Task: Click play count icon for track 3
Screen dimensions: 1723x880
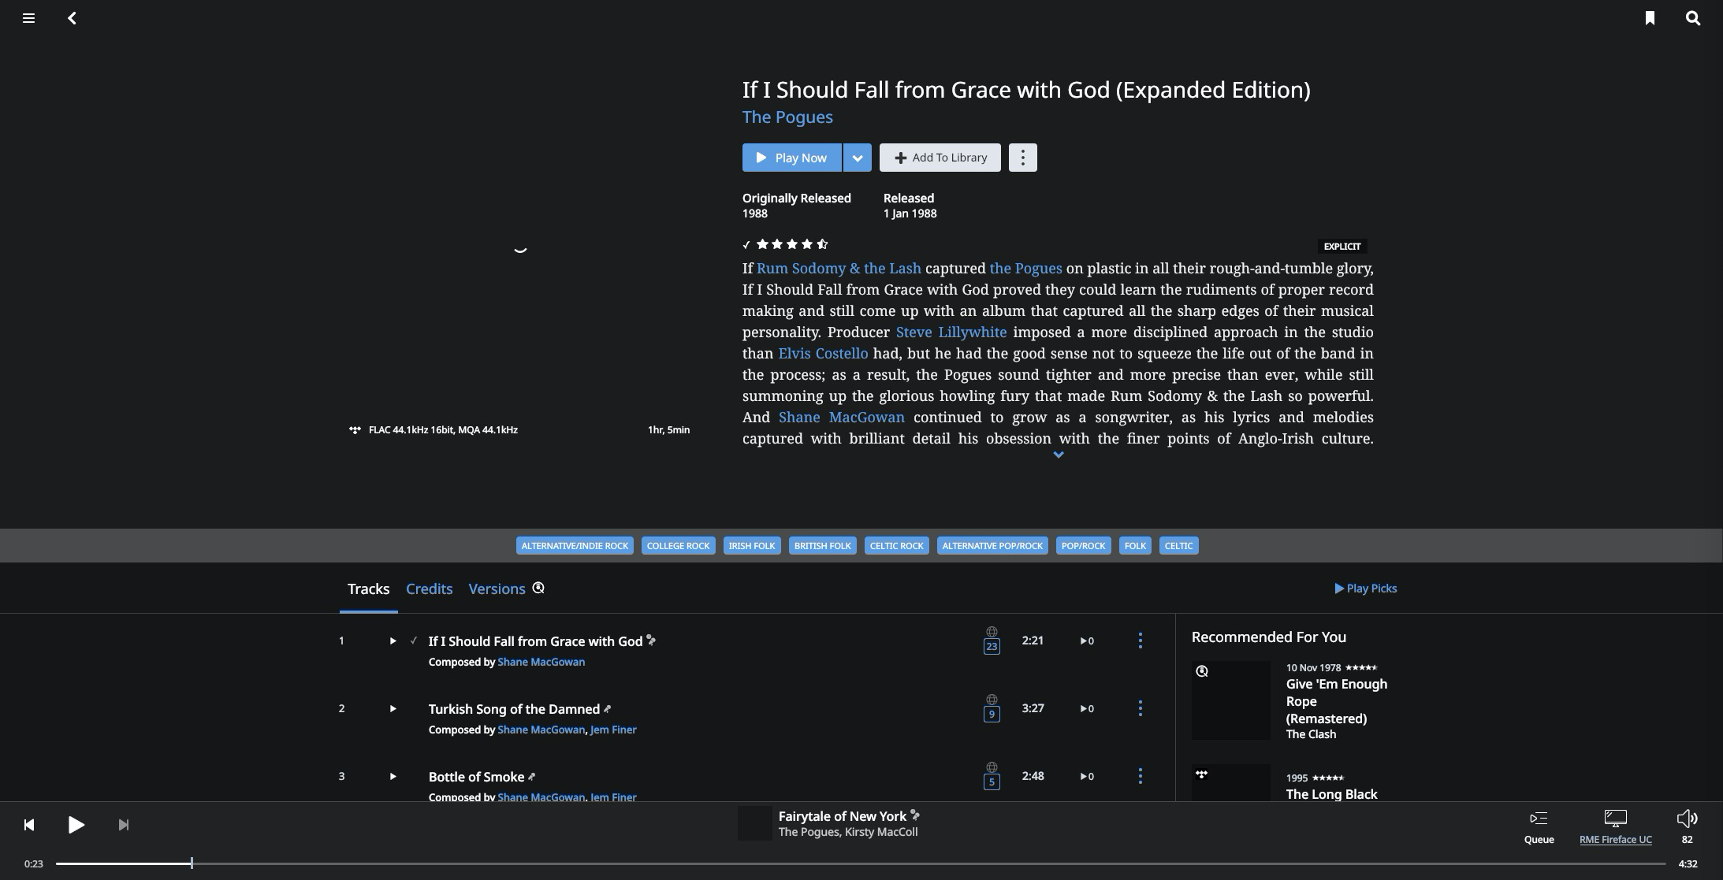Action: 1087,777
